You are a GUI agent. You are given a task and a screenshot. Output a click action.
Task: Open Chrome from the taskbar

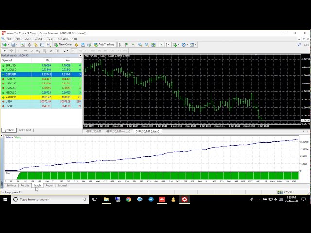[129, 200]
